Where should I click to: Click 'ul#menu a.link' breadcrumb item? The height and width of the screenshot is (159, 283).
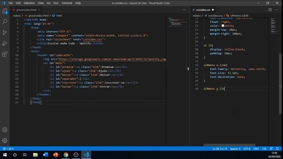tap(239, 16)
